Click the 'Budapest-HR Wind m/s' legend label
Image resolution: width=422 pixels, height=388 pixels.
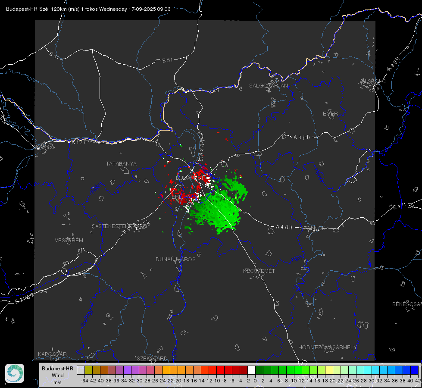click(x=58, y=375)
